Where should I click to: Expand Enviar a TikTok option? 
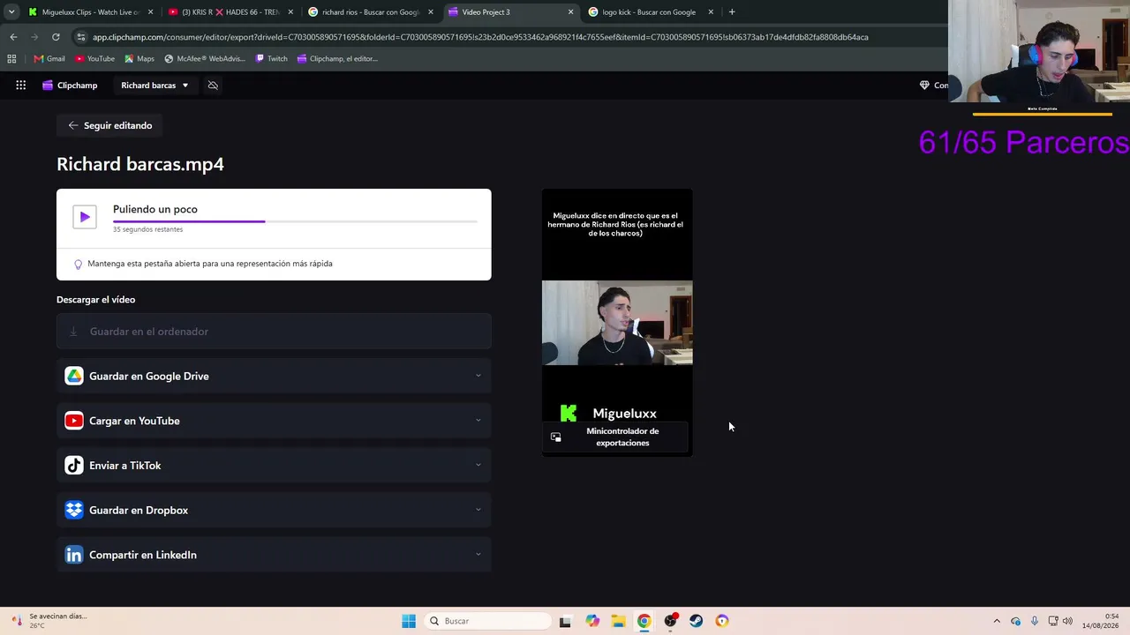[x=274, y=466]
